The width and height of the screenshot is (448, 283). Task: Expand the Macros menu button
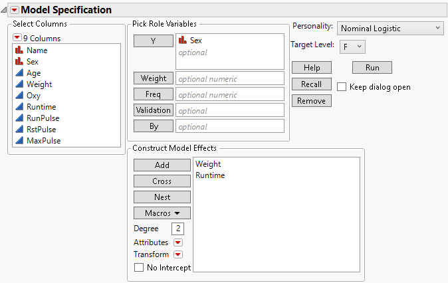coord(162,213)
